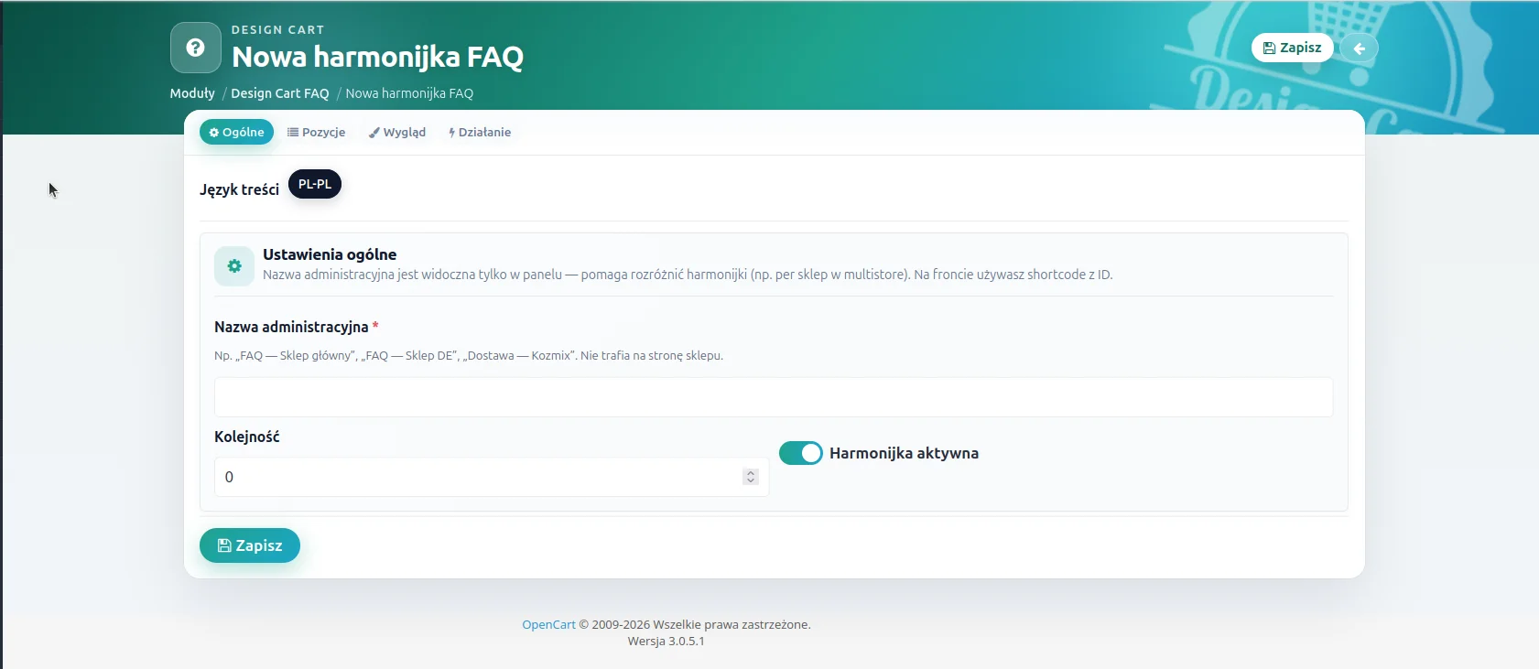This screenshot has width=1539, height=669.
Task: Go to Moduły breadcrumb link
Action: (x=192, y=93)
